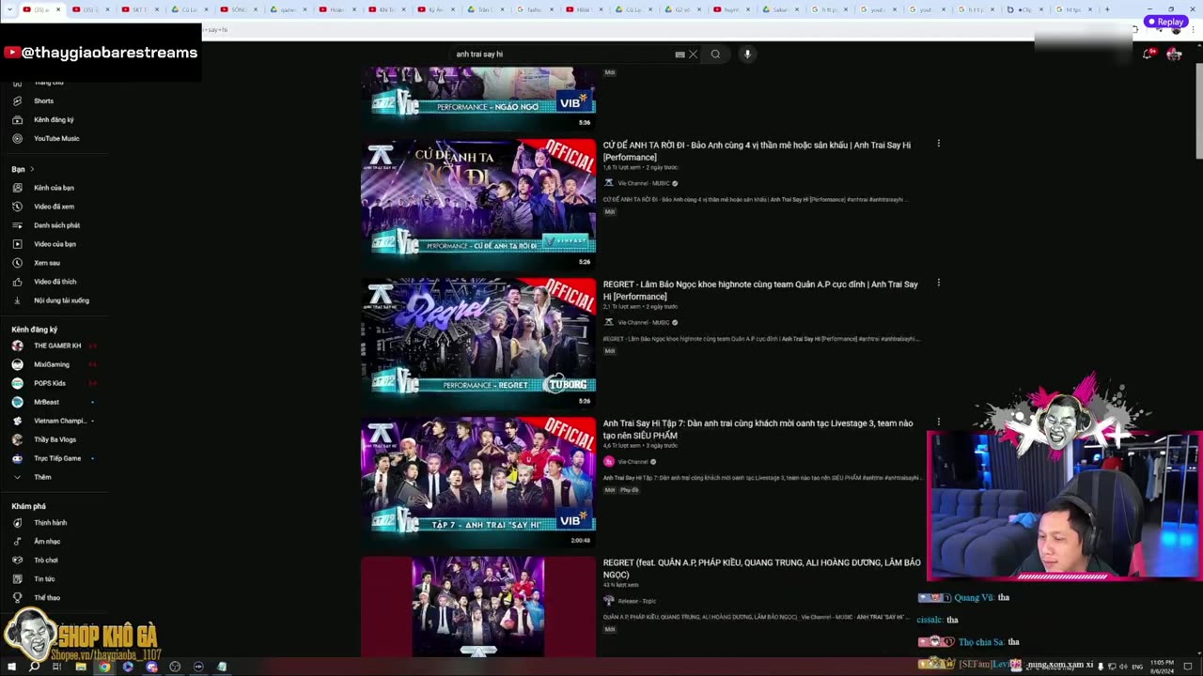Open Danh sách phát playlists
Screen dimensions: 1203x676
click(56, 225)
